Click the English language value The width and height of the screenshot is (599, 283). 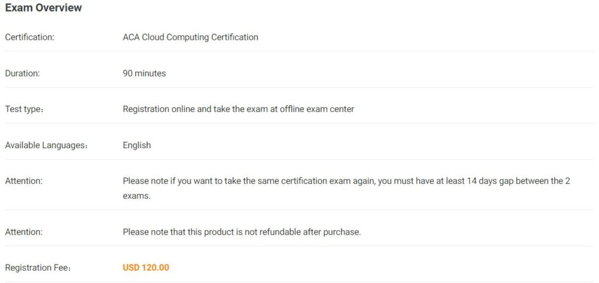pos(137,145)
